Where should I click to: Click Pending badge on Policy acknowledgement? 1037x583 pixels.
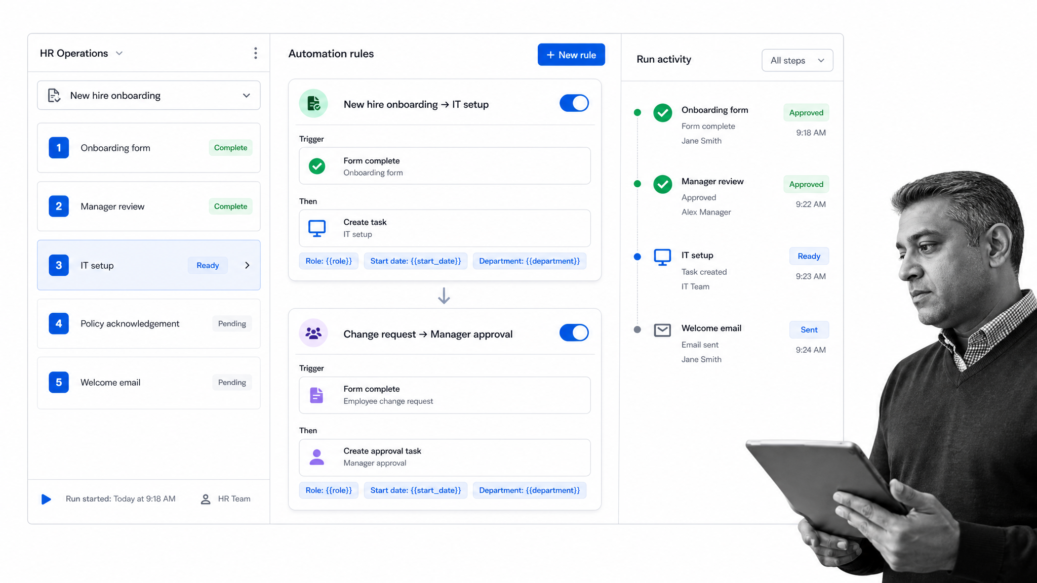click(232, 323)
